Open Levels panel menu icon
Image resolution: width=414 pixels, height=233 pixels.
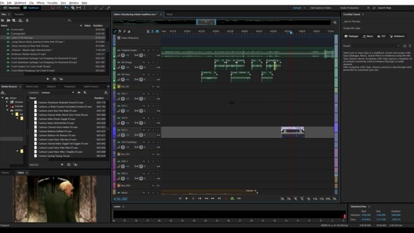[123, 206]
